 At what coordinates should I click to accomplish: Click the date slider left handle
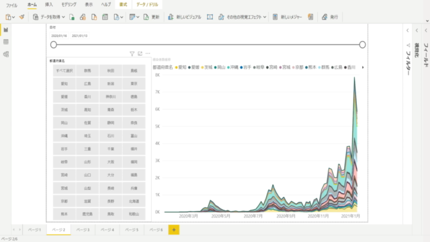[54, 45]
